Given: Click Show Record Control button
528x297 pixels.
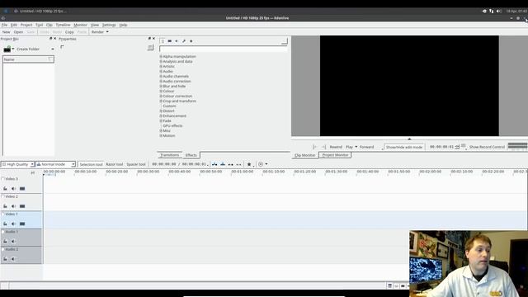Looking at the screenshot, I should tap(487, 147).
